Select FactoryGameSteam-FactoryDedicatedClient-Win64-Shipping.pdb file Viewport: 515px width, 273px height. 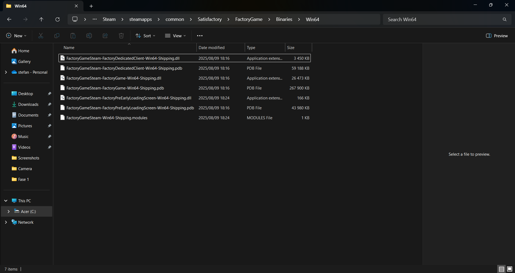tap(185, 68)
